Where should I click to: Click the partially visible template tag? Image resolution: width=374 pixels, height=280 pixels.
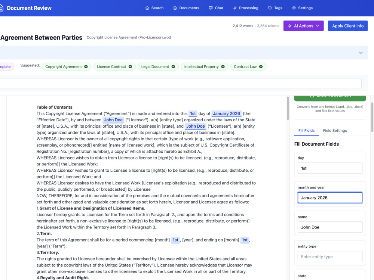[7, 67]
